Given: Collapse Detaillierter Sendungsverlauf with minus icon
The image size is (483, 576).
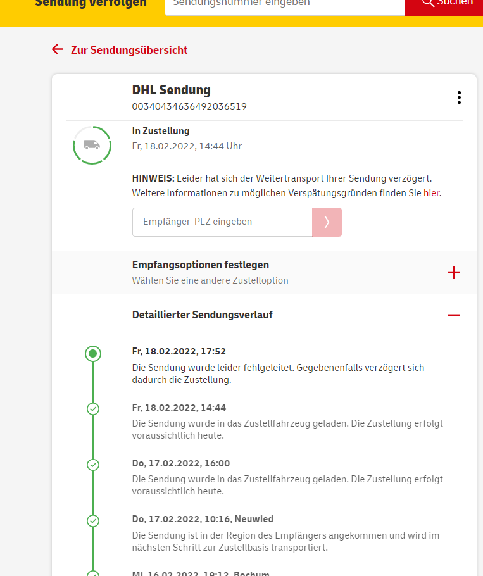Looking at the screenshot, I should coord(453,315).
